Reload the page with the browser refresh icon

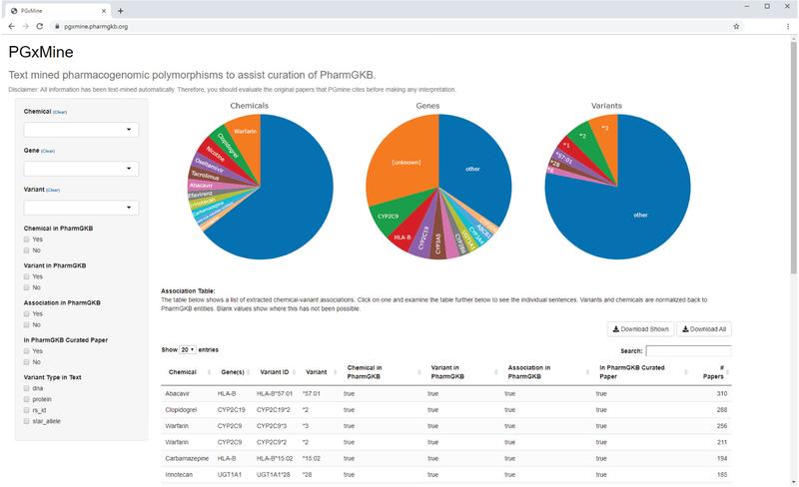point(40,27)
